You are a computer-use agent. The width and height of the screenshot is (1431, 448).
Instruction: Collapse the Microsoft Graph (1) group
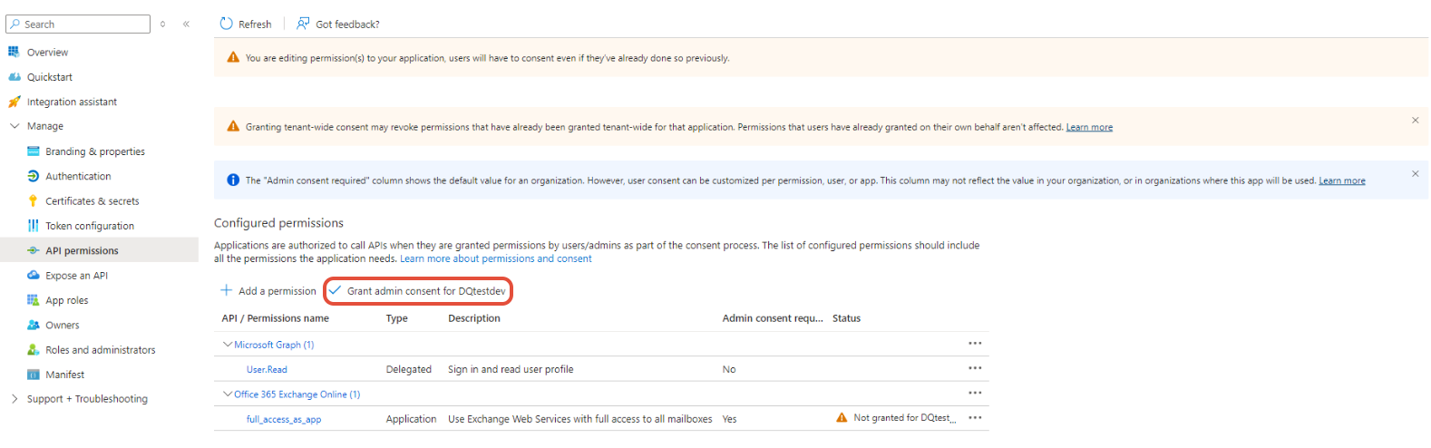(228, 345)
